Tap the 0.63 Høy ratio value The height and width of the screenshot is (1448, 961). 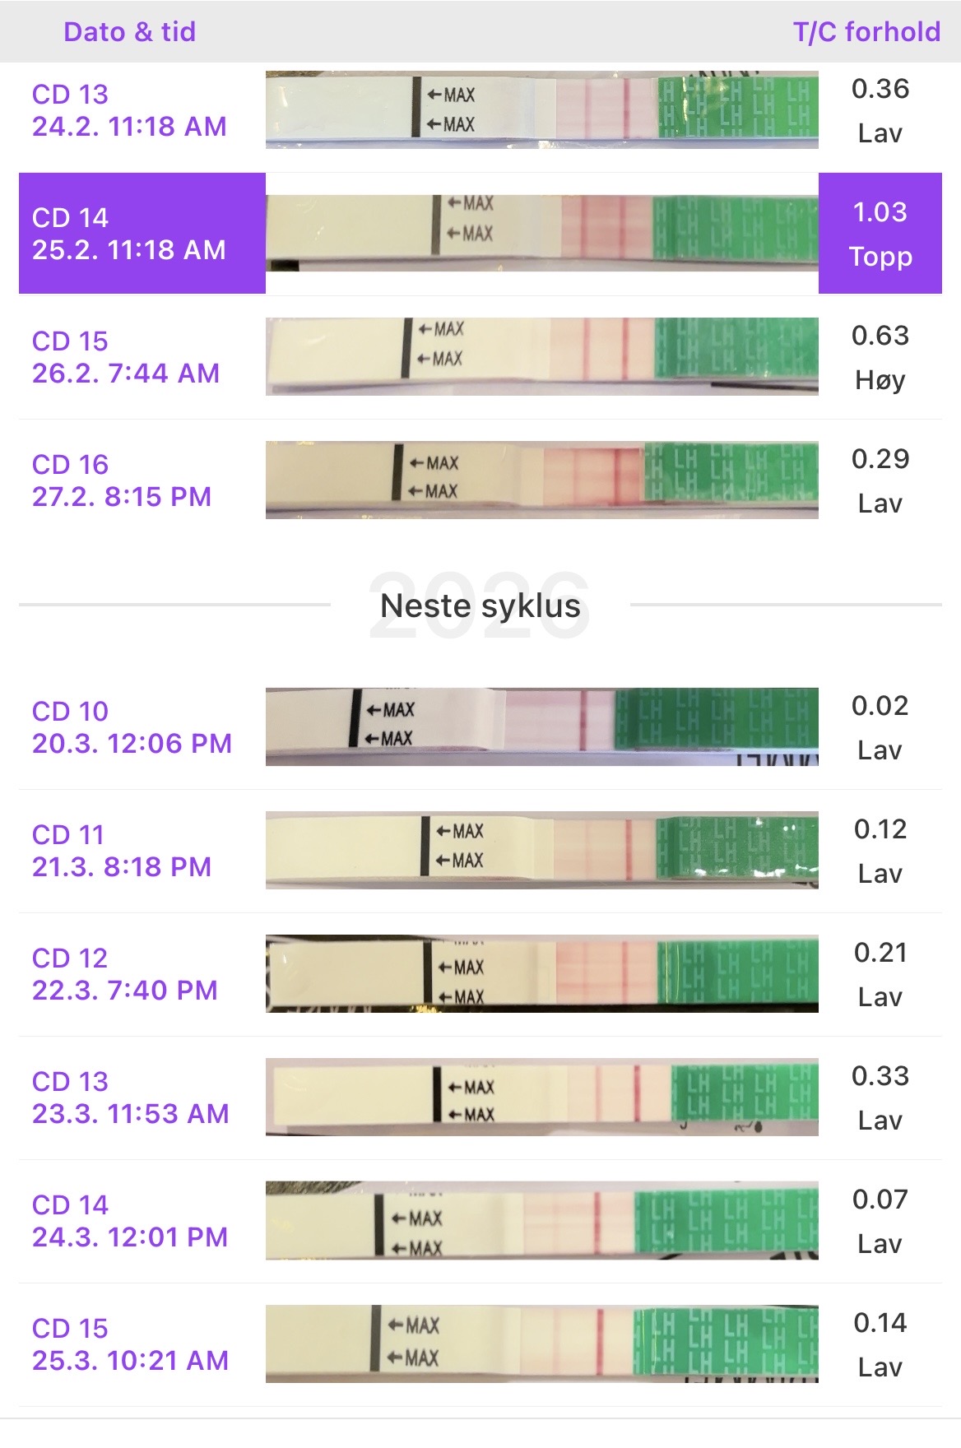click(880, 357)
